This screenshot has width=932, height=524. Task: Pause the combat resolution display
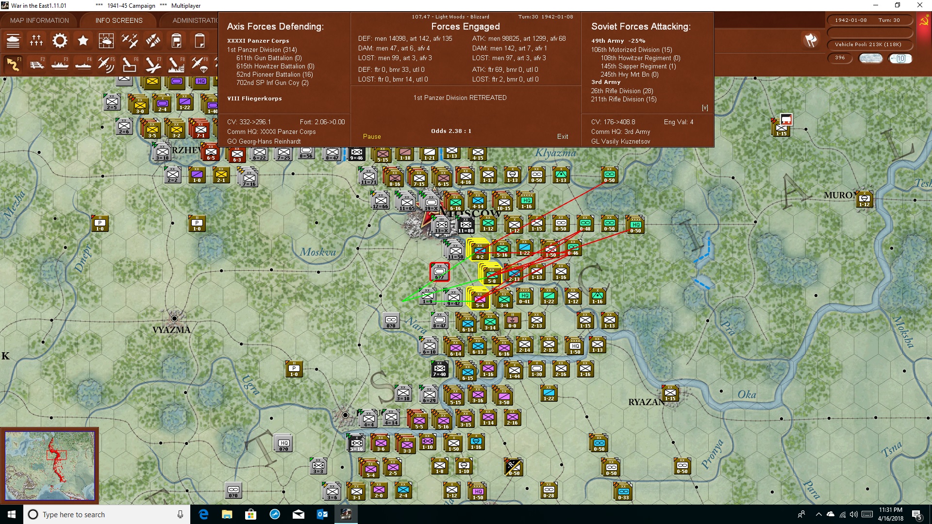(372, 136)
